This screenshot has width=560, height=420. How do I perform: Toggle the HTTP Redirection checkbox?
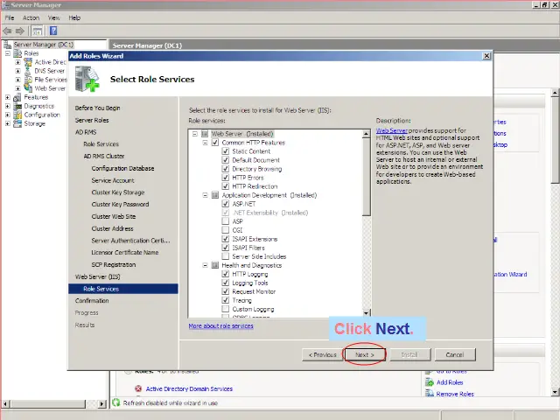226,186
